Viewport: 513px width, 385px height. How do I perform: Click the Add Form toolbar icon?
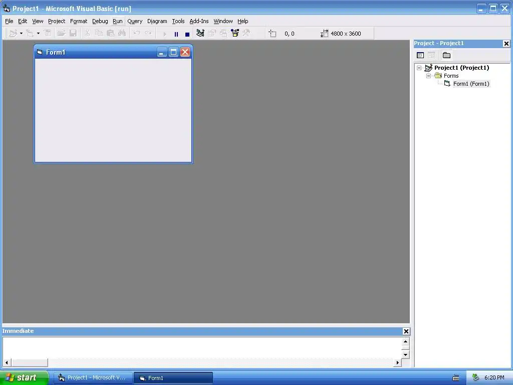pos(30,34)
